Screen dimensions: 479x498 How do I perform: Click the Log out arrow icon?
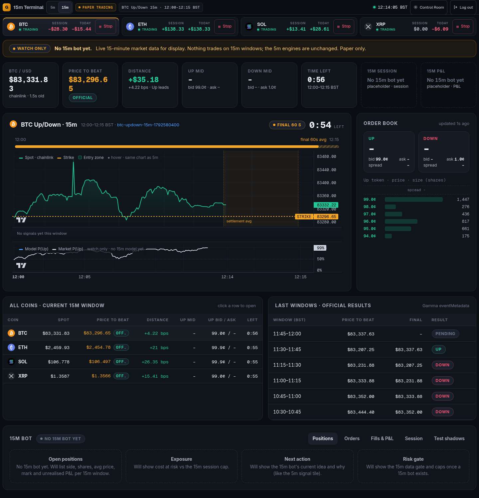455,7
